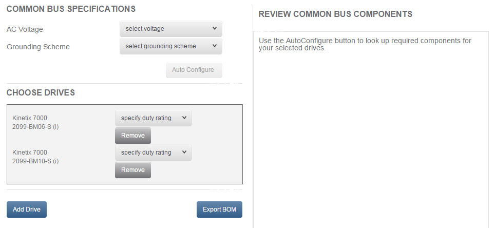Click the Choose Drives heading
The image size is (495, 228).
pos(41,93)
